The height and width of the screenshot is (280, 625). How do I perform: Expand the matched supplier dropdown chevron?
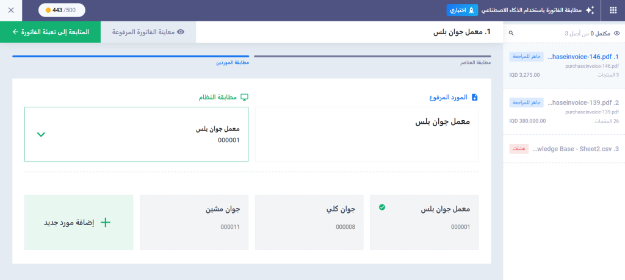41,134
